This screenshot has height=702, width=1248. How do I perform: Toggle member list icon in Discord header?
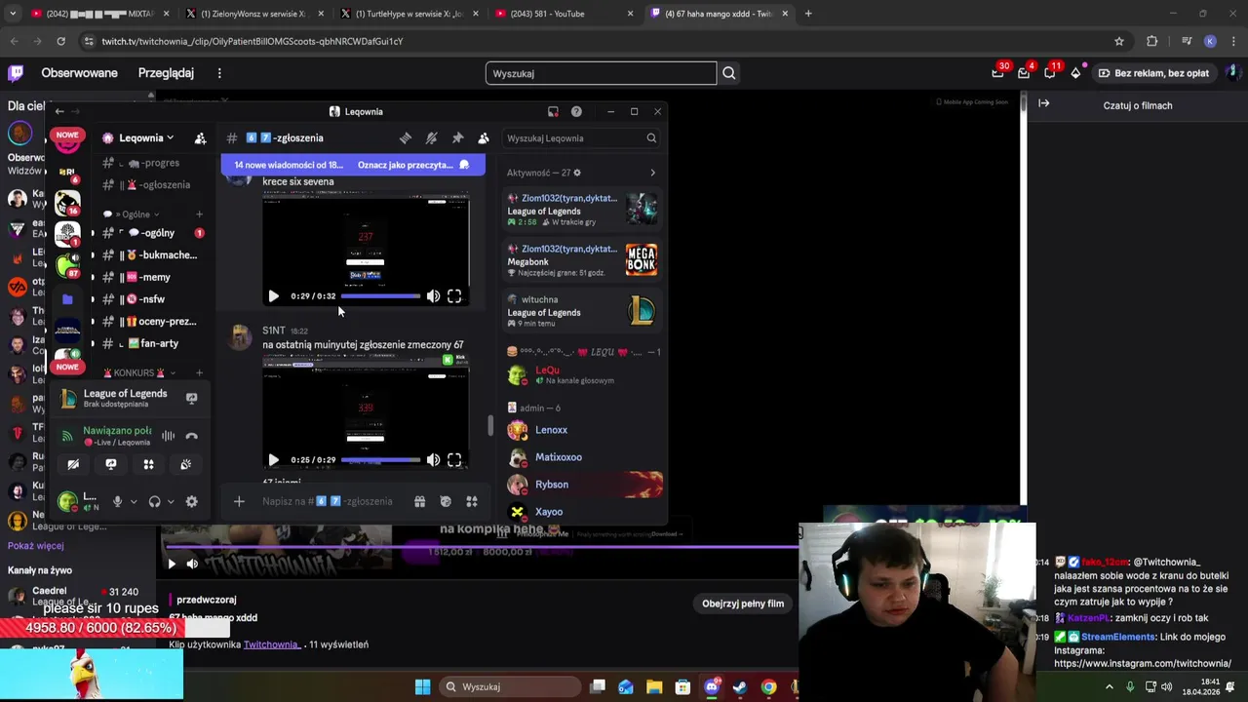pyautogui.click(x=484, y=138)
